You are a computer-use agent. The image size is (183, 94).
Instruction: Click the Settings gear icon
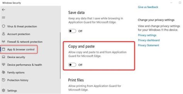tap(4, 90)
